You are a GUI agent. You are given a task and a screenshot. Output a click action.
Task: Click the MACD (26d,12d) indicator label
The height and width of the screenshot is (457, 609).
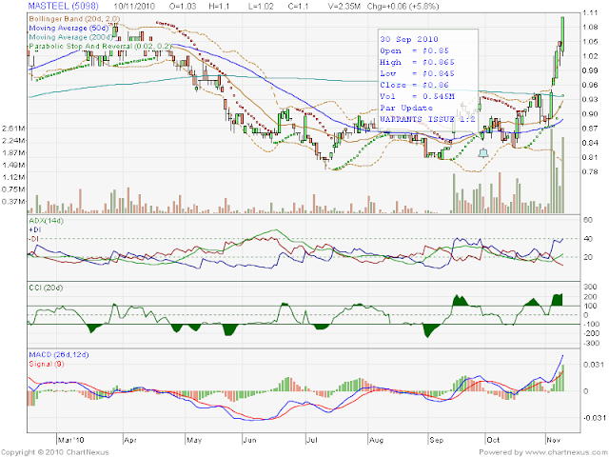[x=59, y=355]
